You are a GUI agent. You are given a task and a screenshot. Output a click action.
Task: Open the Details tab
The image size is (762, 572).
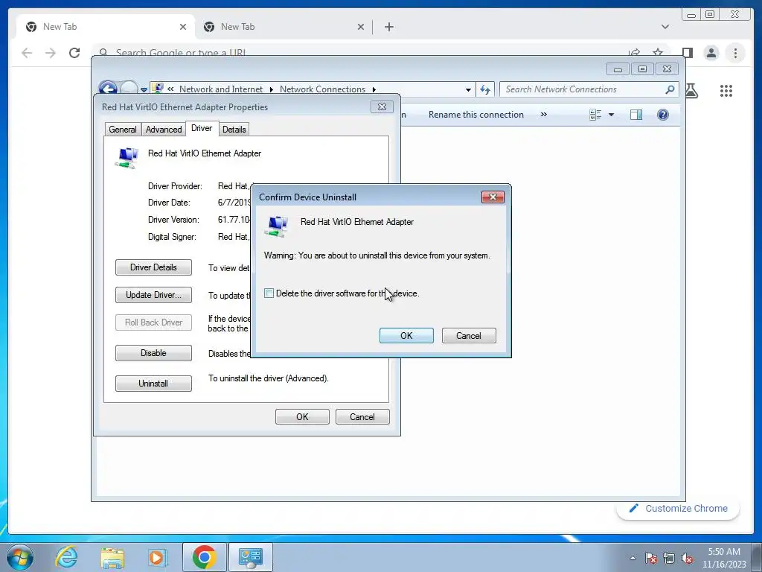click(x=234, y=130)
